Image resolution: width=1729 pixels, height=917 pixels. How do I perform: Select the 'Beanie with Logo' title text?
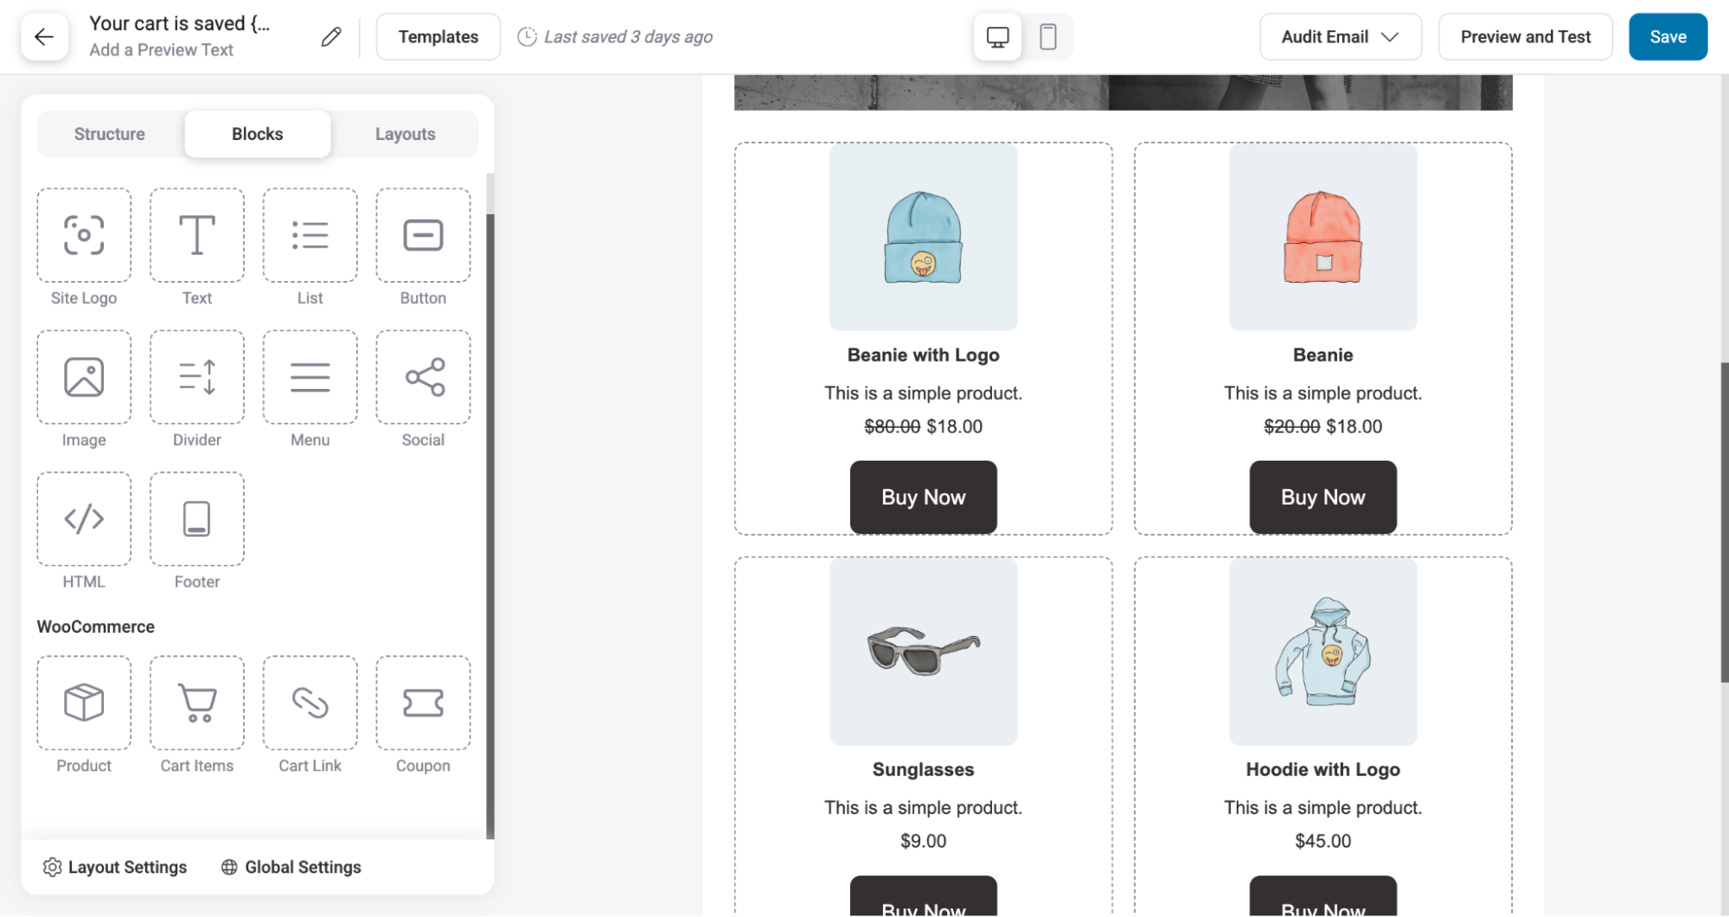pyautogui.click(x=923, y=355)
